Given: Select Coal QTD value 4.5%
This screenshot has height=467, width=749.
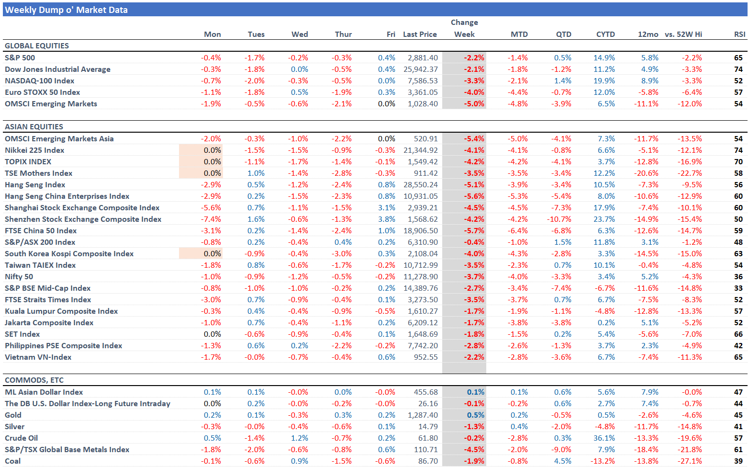Looking at the screenshot, I should coord(562,461).
